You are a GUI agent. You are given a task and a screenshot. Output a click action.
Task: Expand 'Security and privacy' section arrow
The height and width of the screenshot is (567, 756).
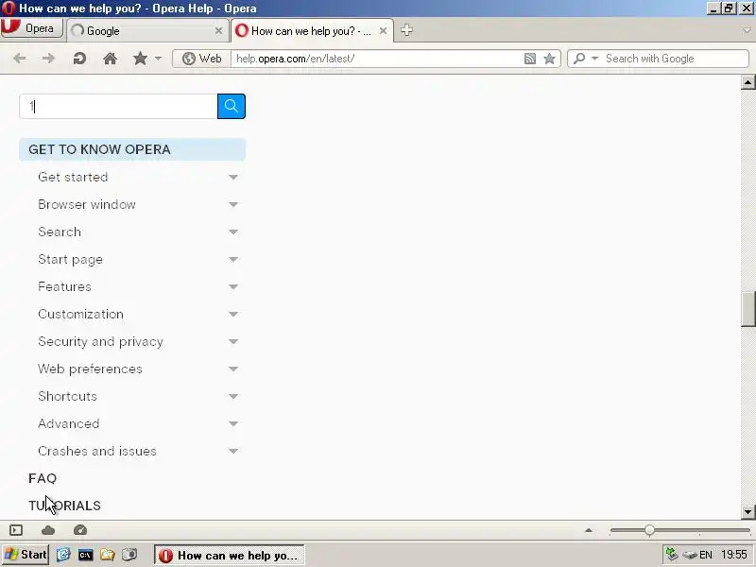[233, 341]
